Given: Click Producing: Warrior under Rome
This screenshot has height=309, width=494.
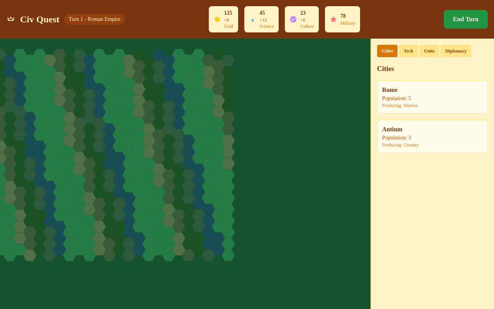Looking at the screenshot, I should tap(400, 105).
